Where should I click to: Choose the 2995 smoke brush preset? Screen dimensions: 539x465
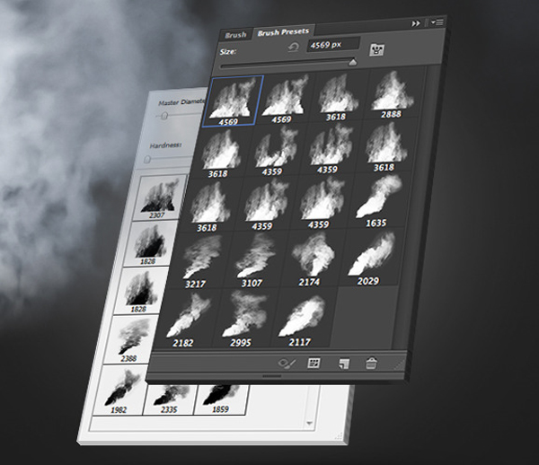coord(244,319)
